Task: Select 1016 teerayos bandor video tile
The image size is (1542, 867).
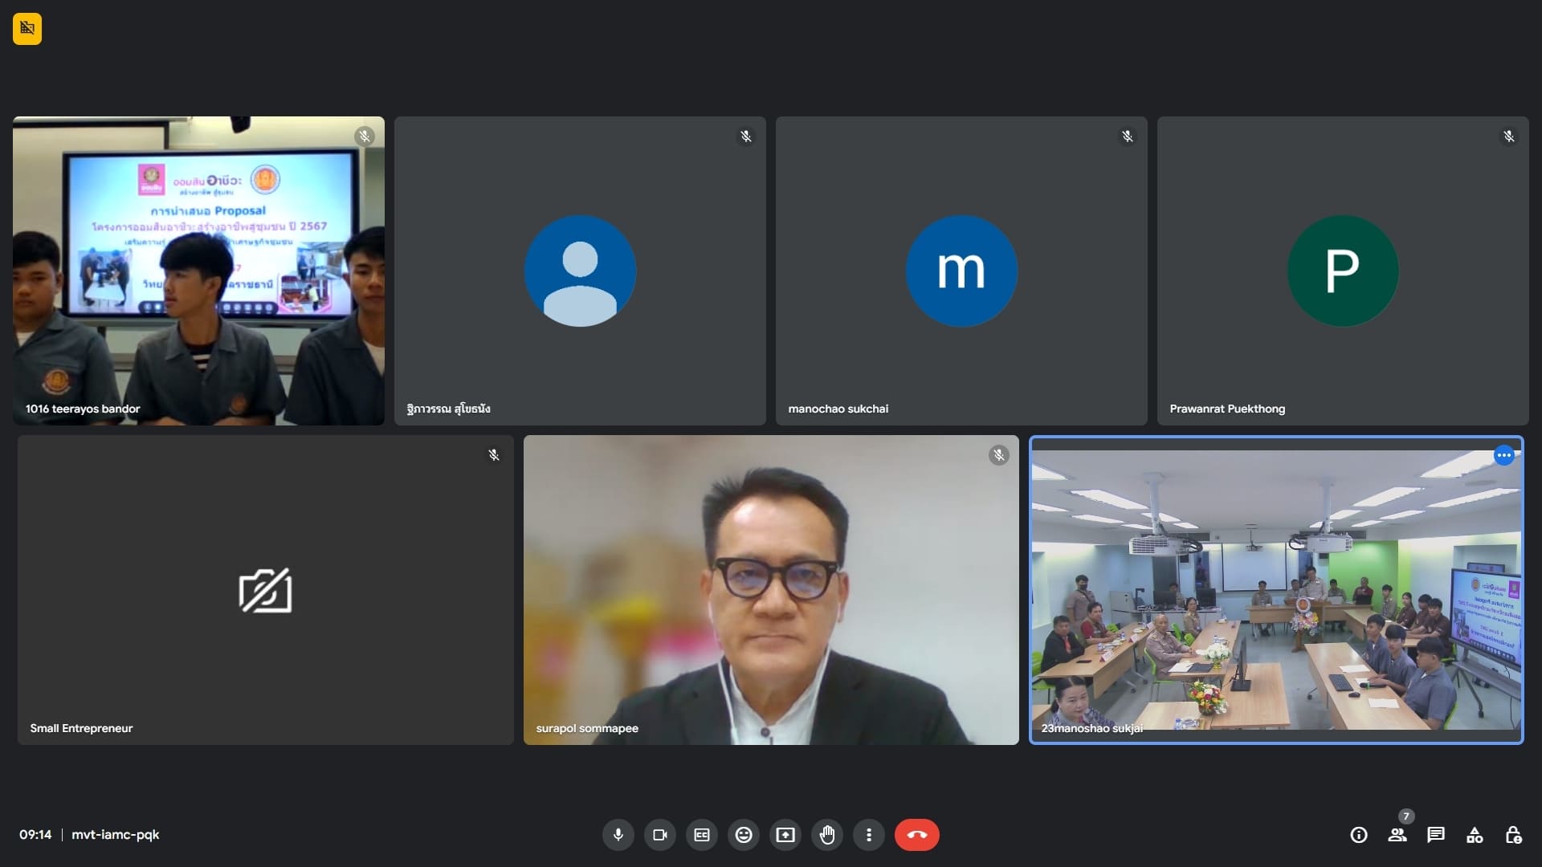Action: [x=198, y=271]
